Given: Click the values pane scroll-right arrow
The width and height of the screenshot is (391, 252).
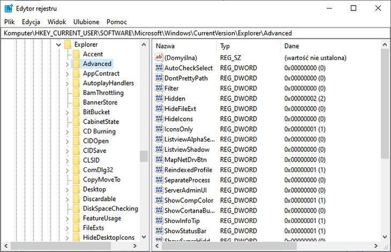Looking at the screenshot, I should point(376,246).
